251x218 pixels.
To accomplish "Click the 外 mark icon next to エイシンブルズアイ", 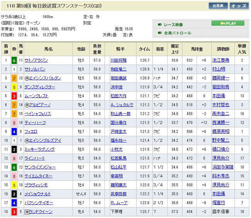I will pos(26,140).
